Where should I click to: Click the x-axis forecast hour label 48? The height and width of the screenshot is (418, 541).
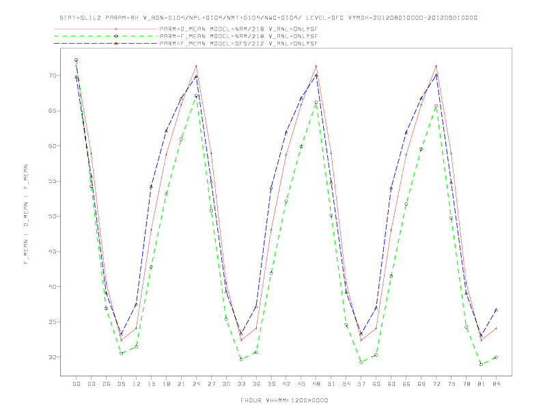(316, 384)
